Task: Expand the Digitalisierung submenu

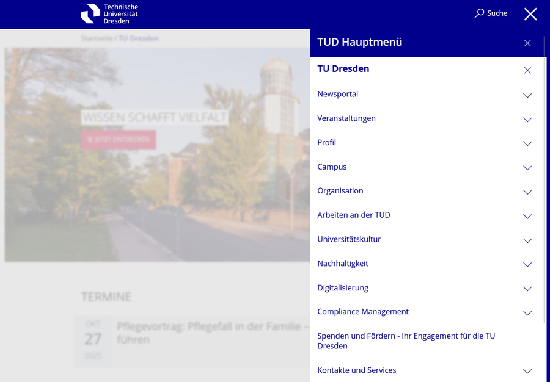Action: [527, 289]
